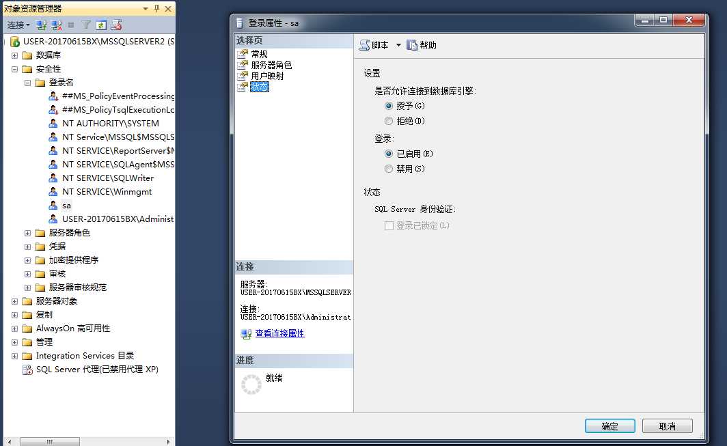
Task: Click the 常规 page icon
Action: click(243, 54)
